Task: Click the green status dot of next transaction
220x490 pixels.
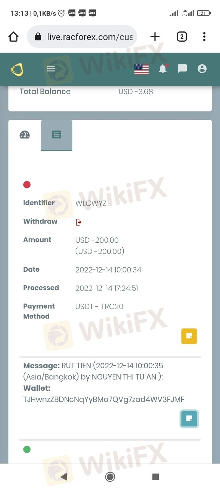Action: 27,449
